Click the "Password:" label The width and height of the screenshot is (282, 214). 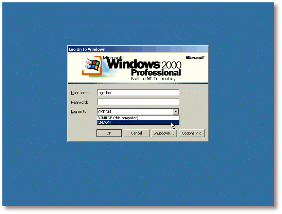tap(80, 102)
